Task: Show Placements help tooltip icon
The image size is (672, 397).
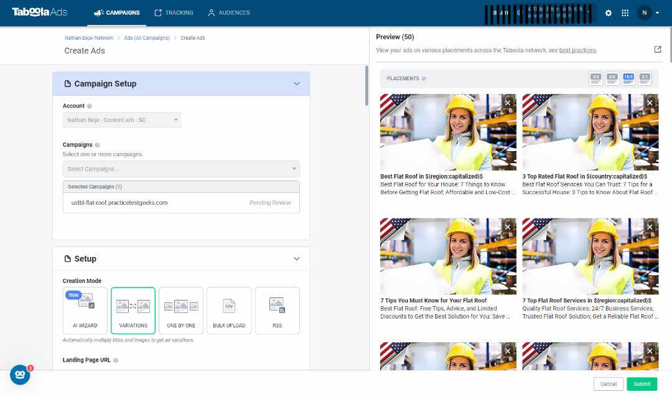Action: [x=424, y=78]
